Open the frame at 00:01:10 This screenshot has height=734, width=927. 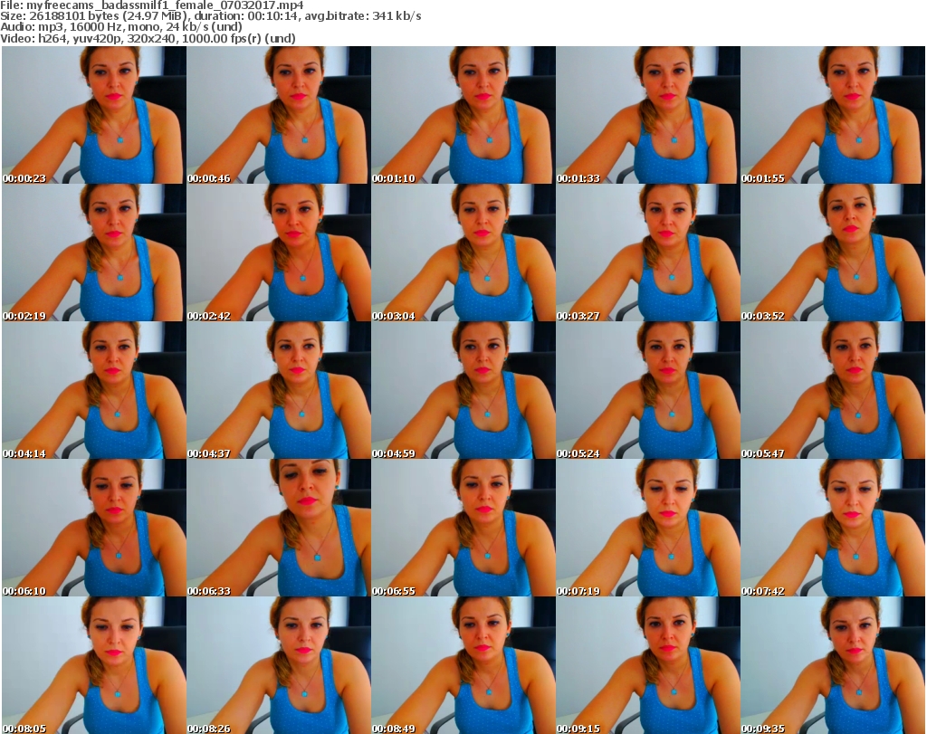463,115
